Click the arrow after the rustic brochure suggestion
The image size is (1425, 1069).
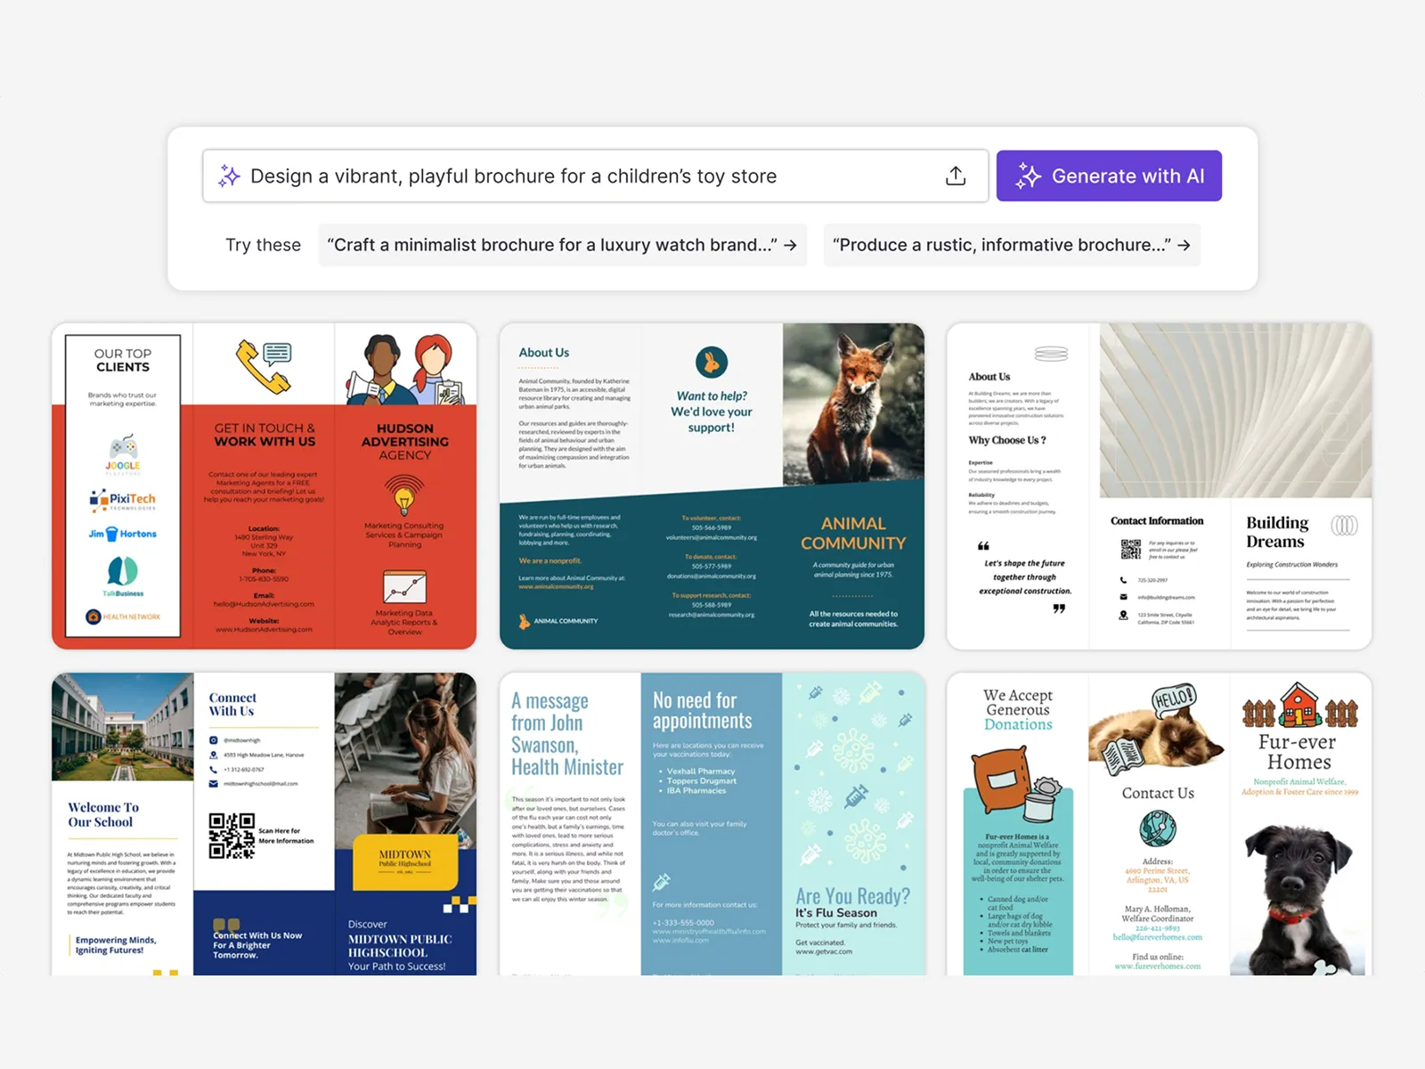(1184, 245)
